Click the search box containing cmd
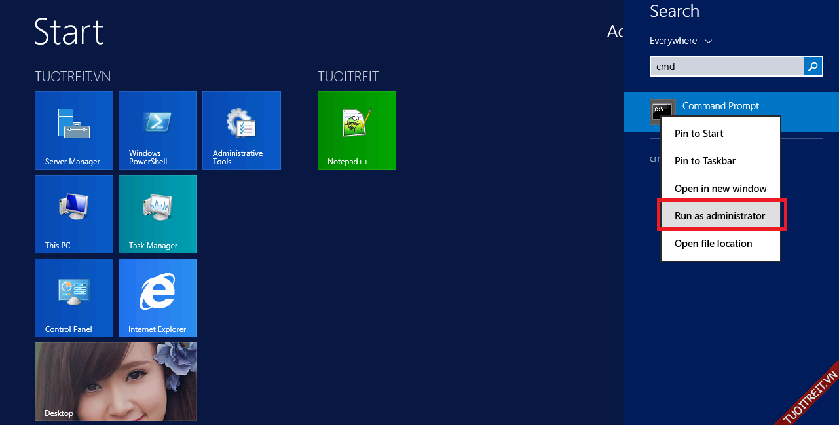The image size is (839, 425). pos(726,66)
